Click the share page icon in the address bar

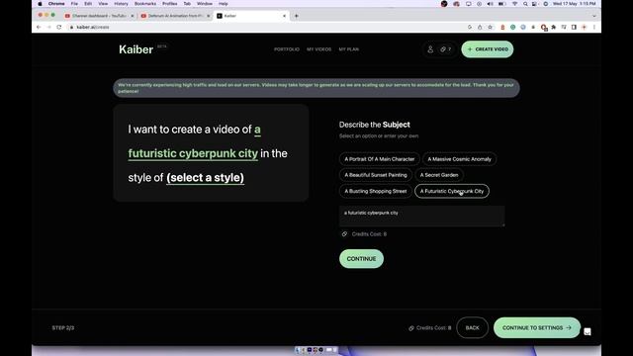click(480, 27)
